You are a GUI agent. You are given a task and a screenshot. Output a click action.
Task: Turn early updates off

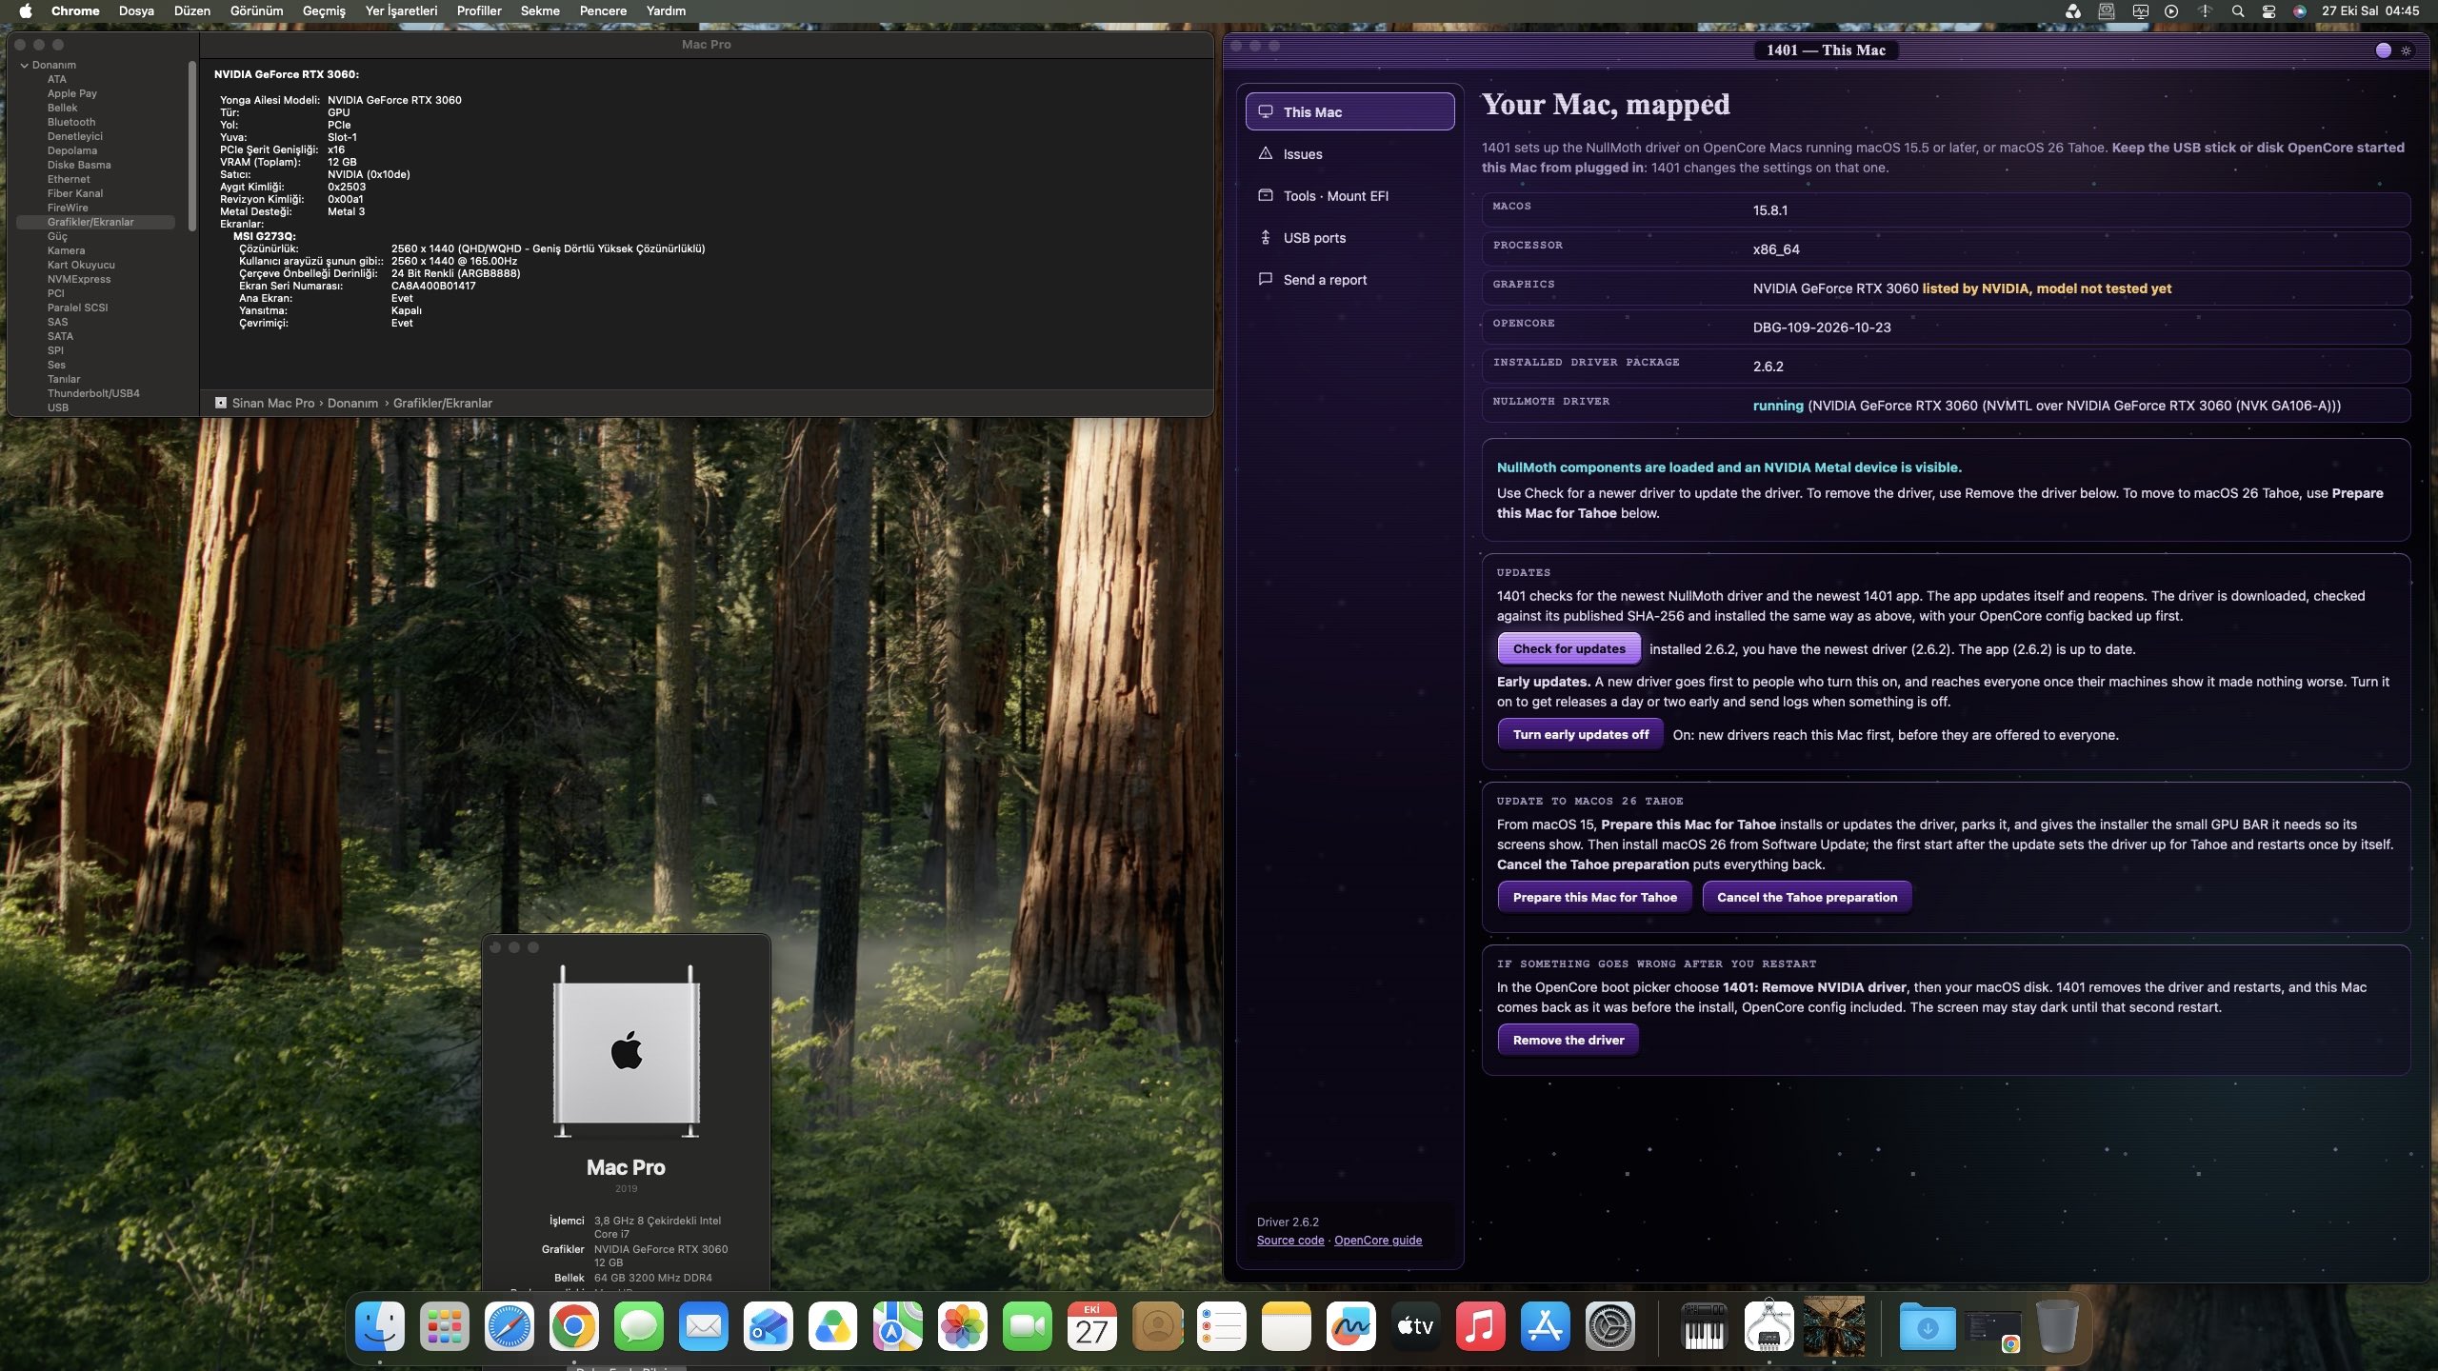tap(1580, 734)
